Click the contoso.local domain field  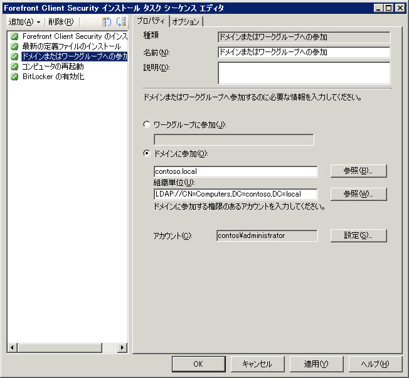235,171
